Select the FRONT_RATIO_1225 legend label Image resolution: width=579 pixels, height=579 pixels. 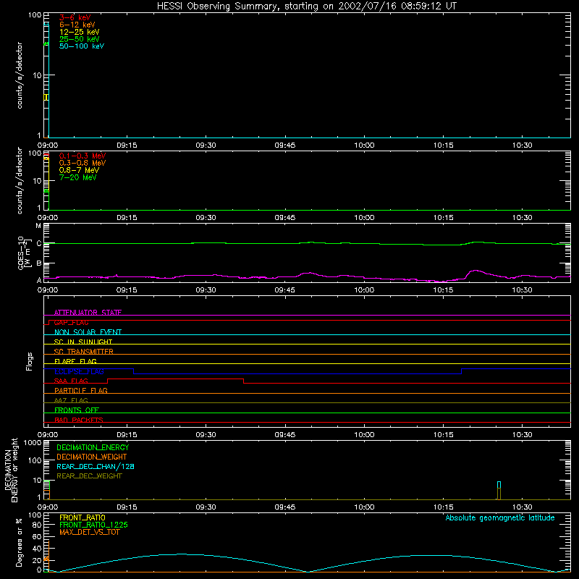coord(93,525)
